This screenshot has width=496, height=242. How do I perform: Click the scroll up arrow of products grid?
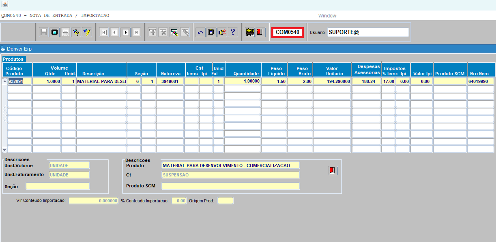tap(4, 81)
